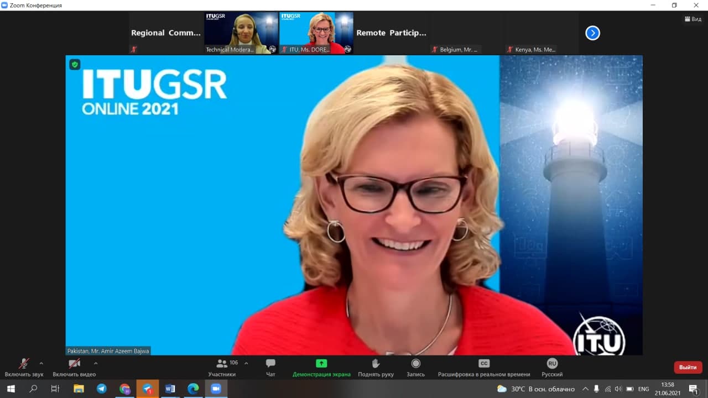Open the Участники participants panel
The height and width of the screenshot is (398, 708).
coord(222,368)
